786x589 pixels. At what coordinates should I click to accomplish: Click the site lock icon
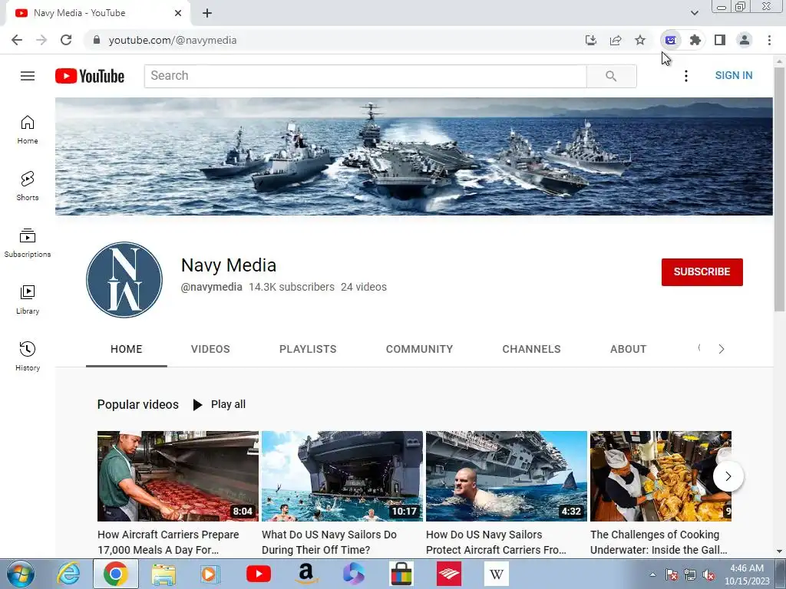pyautogui.click(x=97, y=40)
